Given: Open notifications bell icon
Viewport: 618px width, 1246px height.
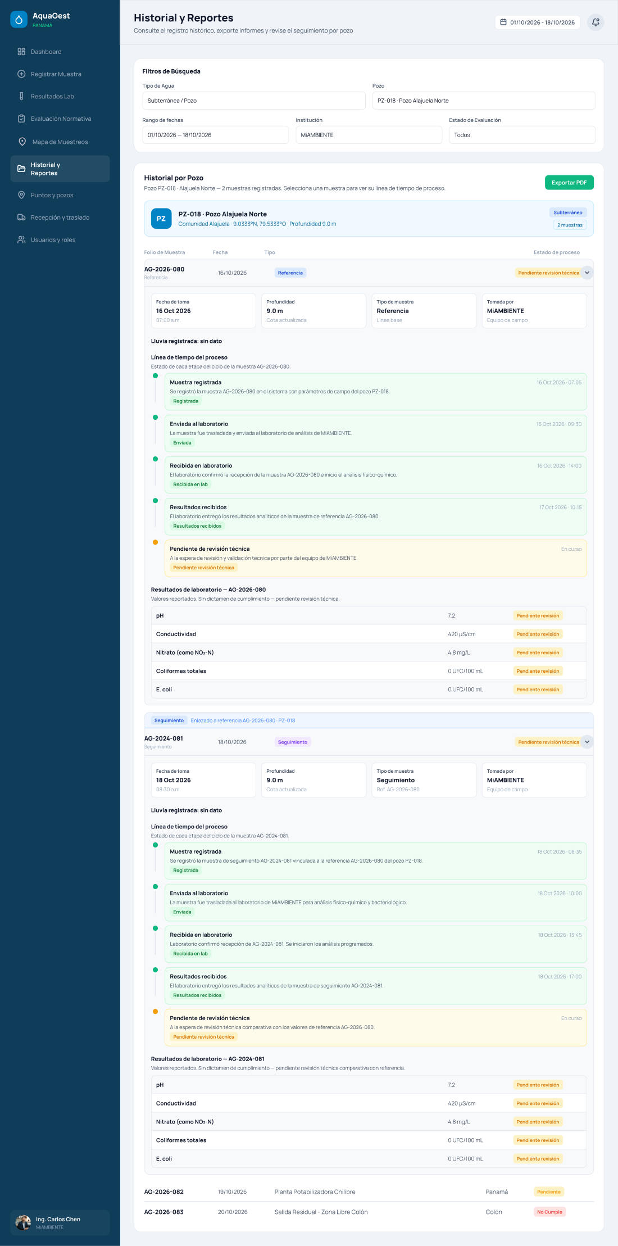Looking at the screenshot, I should point(596,22).
